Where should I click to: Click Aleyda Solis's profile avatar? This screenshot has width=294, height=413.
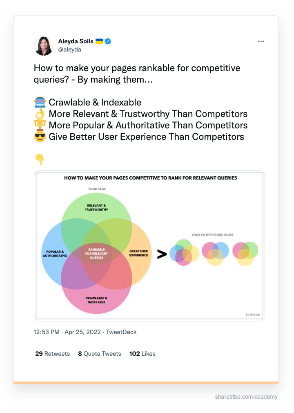(44, 46)
